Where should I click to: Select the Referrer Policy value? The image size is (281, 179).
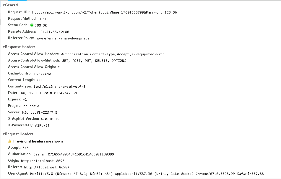62,38
